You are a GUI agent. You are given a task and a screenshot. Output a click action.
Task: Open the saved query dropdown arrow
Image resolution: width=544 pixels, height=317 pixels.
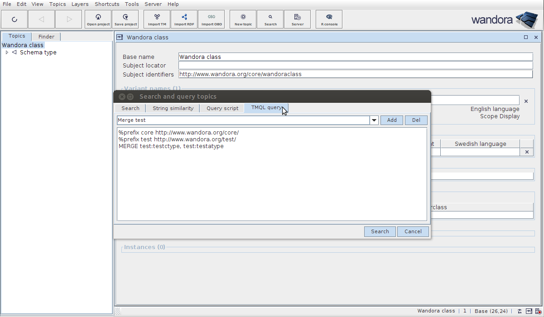click(x=374, y=120)
